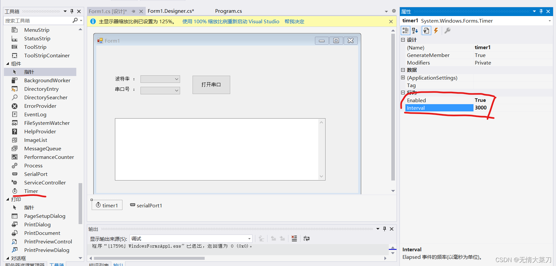The height and width of the screenshot is (266, 556).
Task: Pin the Toolbox panel
Action: pyautogui.click(x=72, y=11)
